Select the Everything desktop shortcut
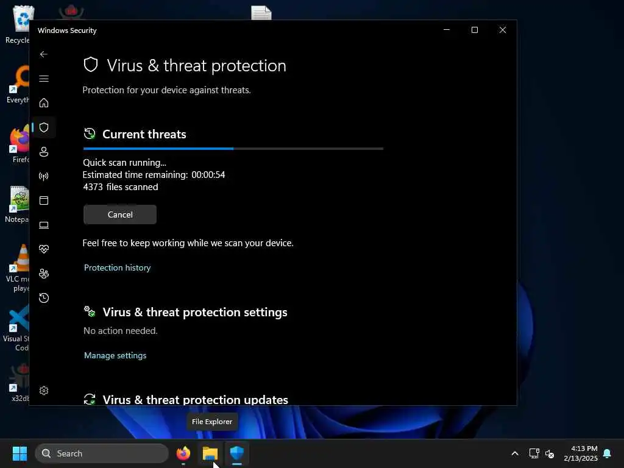 tap(18, 85)
